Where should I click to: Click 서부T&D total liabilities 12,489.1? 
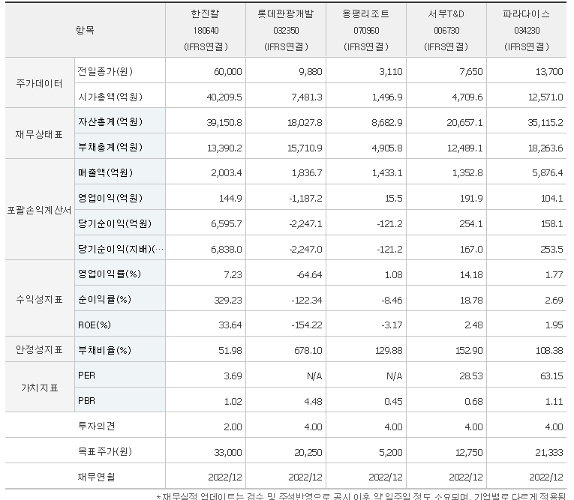pyautogui.click(x=465, y=148)
